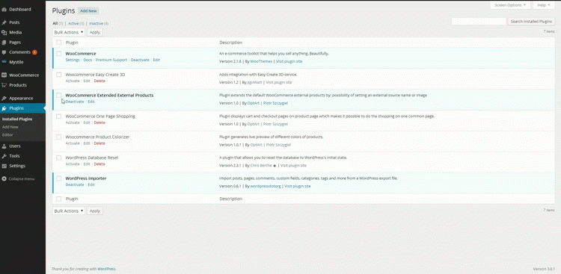The width and height of the screenshot is (561, 274).
Task: Filter plugins by Active
Action: (73, 24)
